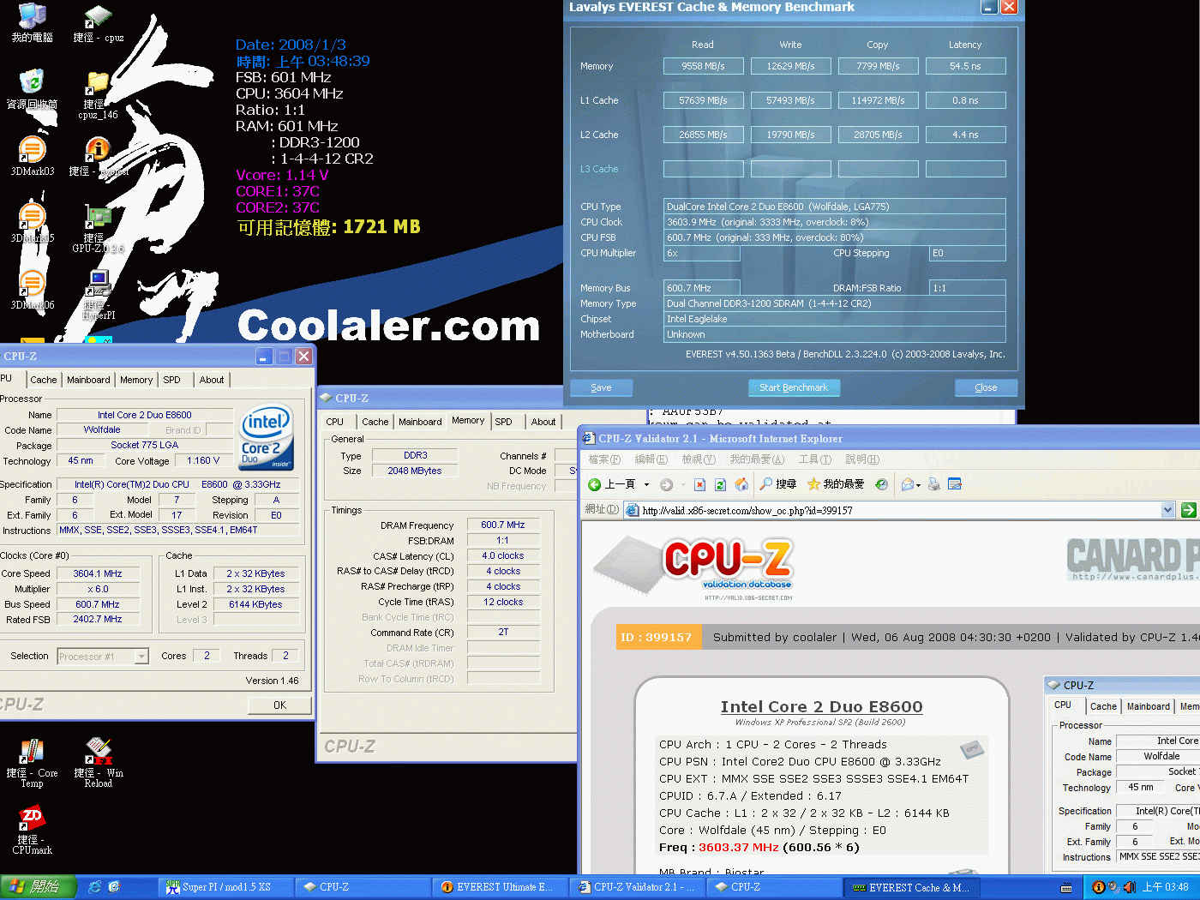Click the Memory Read 9558 MB/s field
The width and height of the screenshot is (1200, 900).
tap(703, 66)
